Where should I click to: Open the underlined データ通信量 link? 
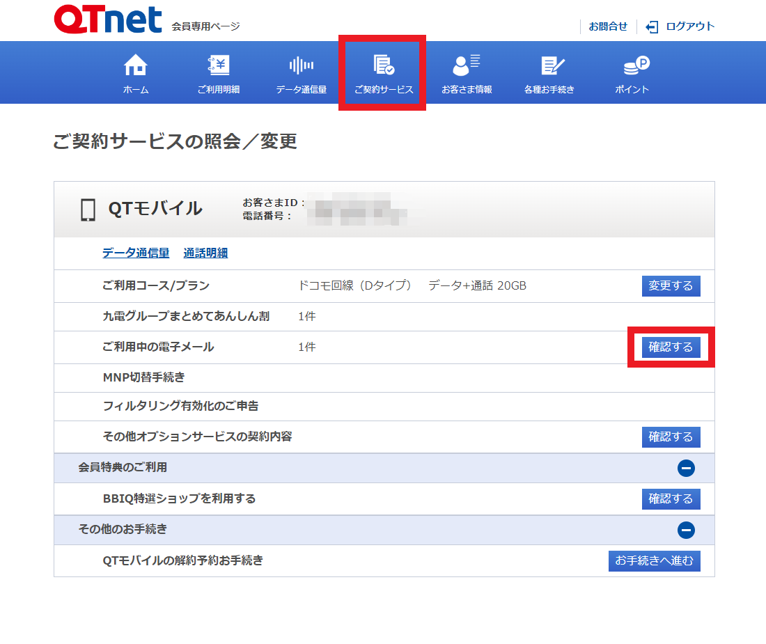click(x=136, y=253)
